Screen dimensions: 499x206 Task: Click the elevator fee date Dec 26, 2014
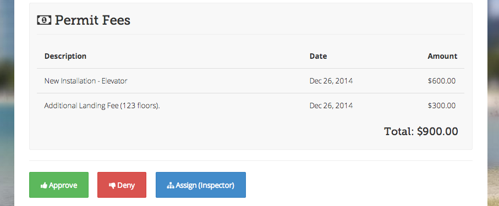[331, 81]
